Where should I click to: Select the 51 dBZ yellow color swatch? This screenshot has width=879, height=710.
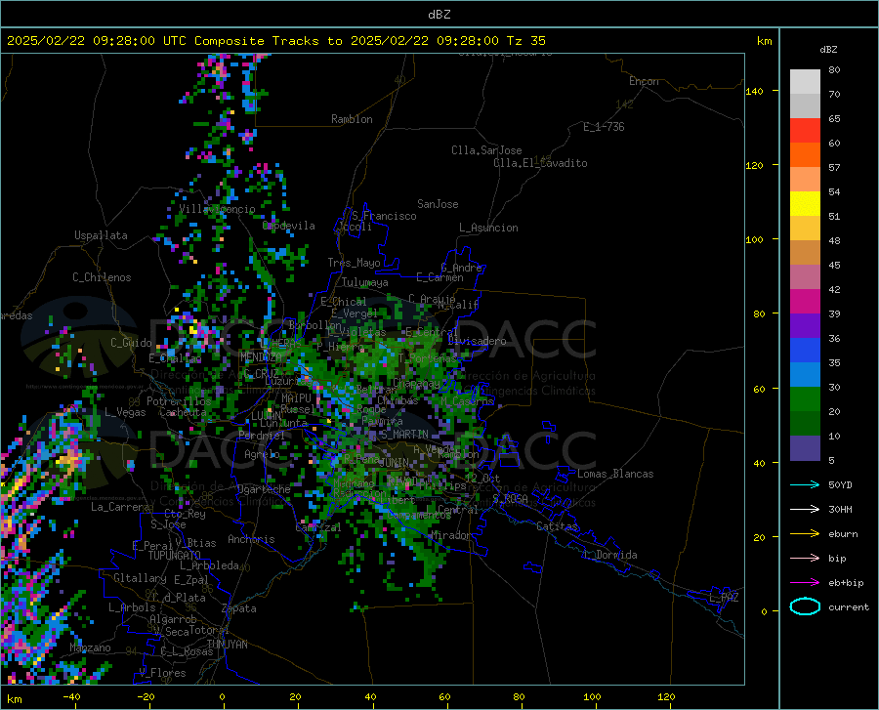[805, 203]
